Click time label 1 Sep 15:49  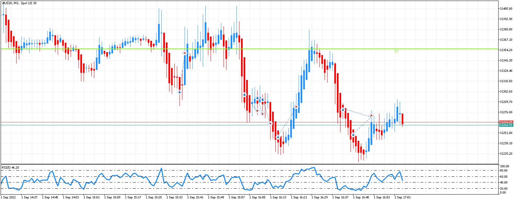[216, 197]
